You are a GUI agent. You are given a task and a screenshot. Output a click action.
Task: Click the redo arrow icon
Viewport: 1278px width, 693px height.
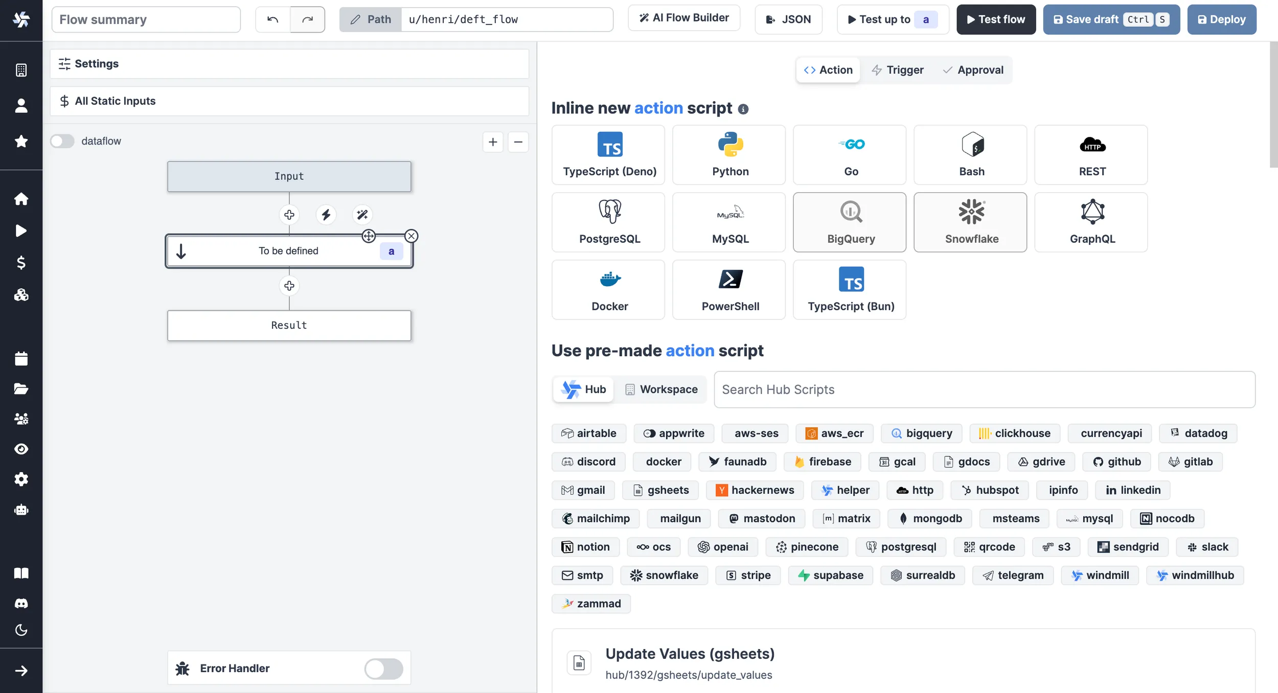pyautogui.click(x=307, y=19)
